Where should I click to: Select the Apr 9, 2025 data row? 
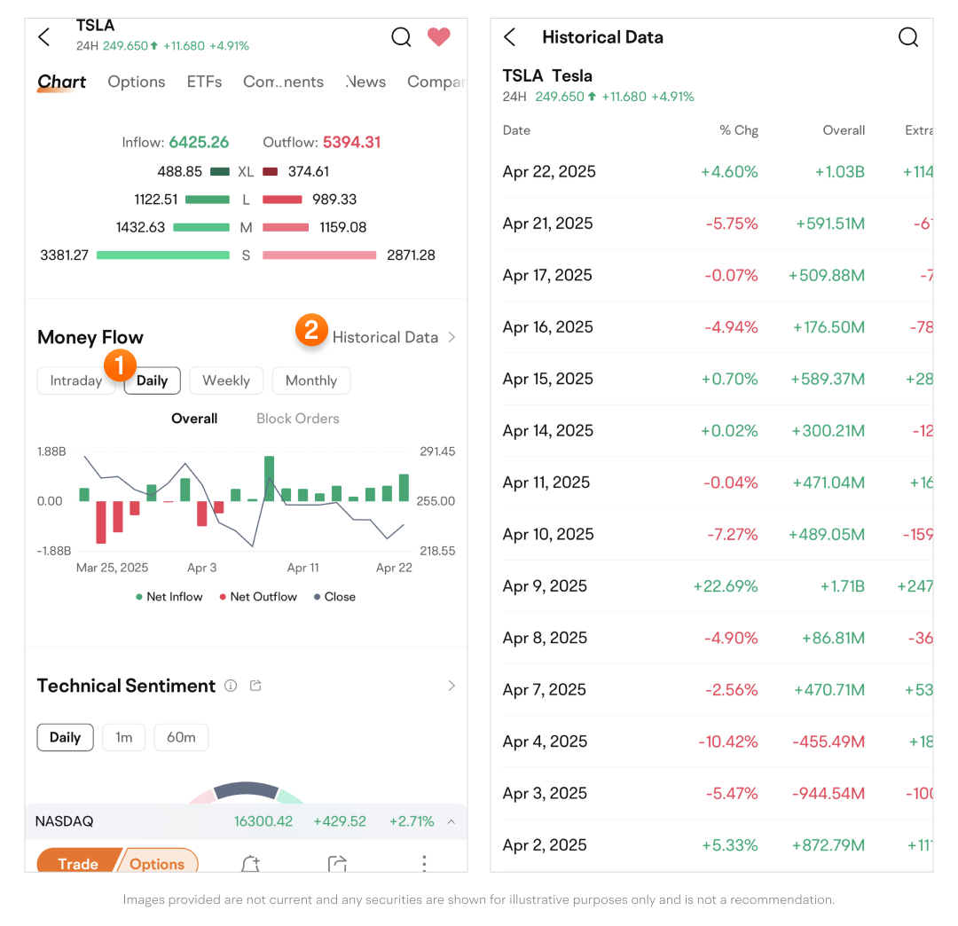[711, 586]
